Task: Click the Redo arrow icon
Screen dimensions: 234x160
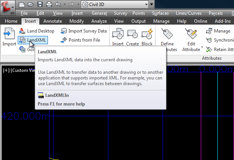Action: [x=71, y=5]
